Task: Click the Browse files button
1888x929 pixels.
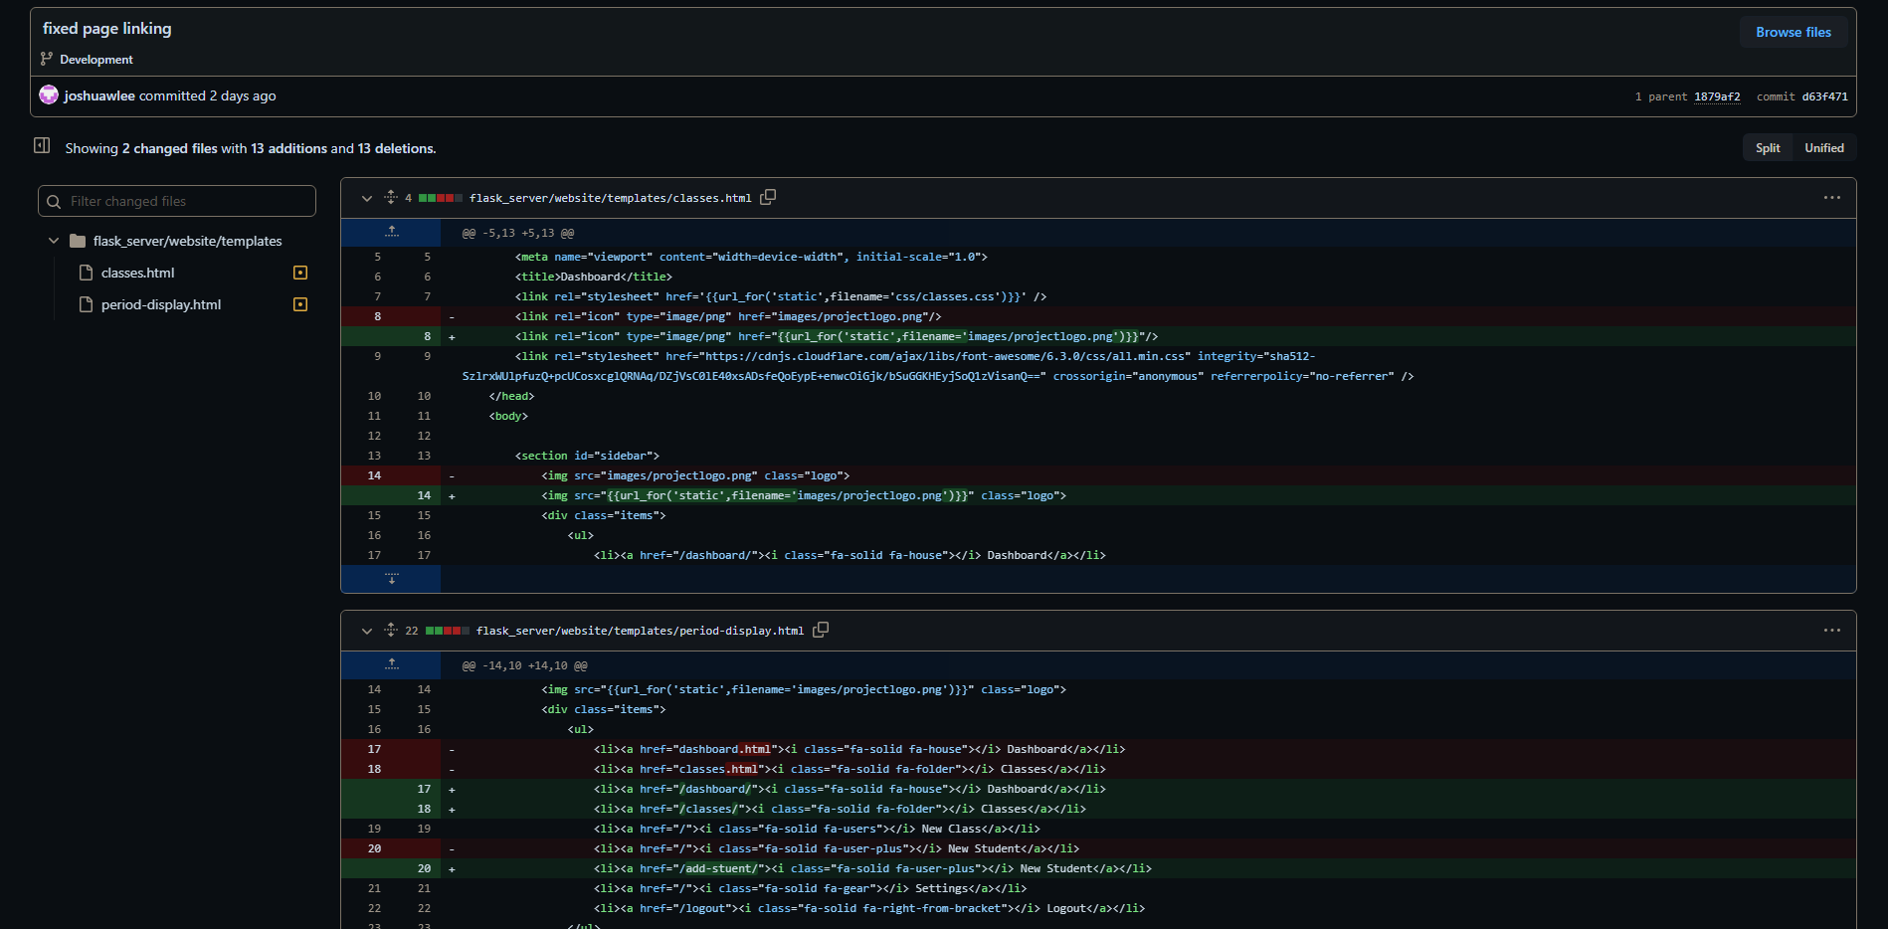Action: point(1793,32)
